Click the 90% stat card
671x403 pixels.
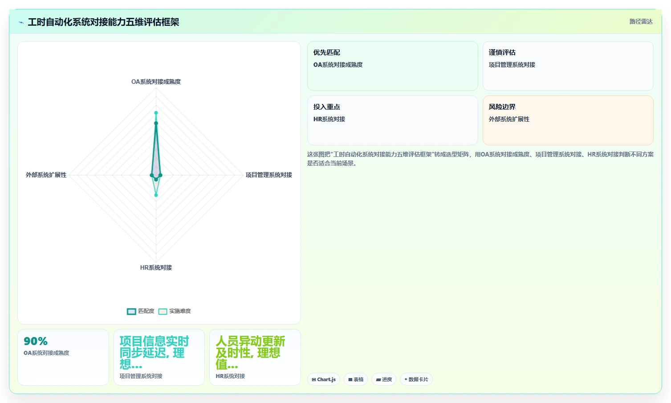point(63,357)
